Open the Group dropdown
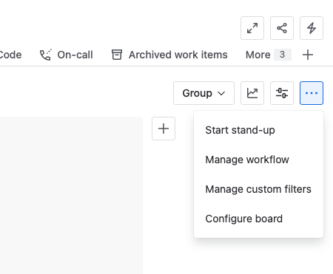333x274 pixels. 203,93
